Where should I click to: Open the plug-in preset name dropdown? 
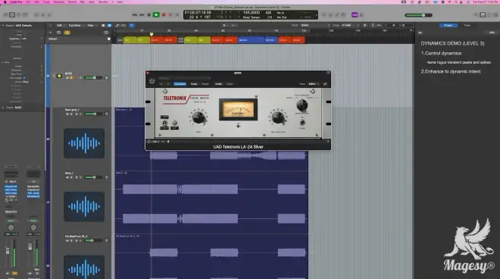pos(184,78)
